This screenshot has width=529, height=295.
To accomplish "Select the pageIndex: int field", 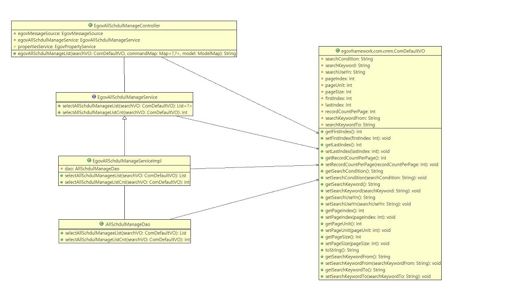I will (340, 78).
